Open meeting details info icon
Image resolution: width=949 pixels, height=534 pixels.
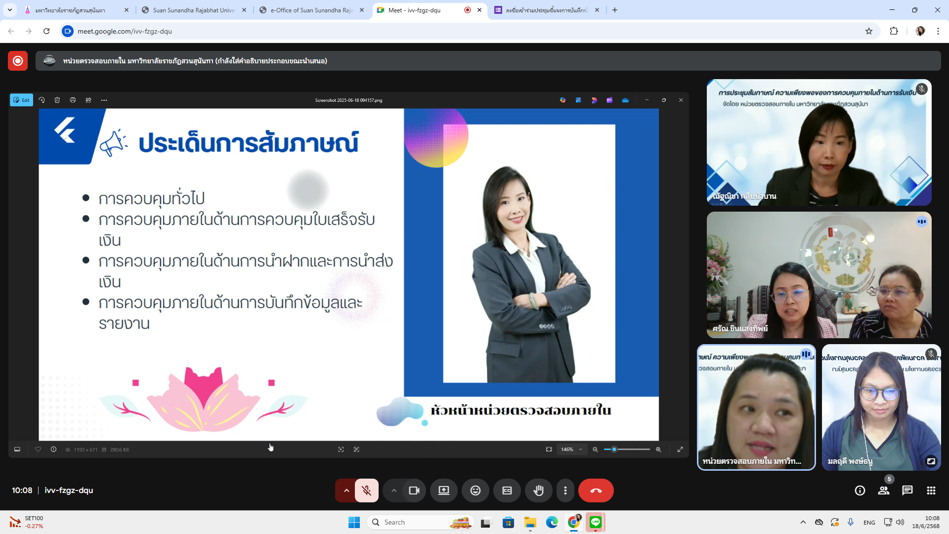pos(860,490)
